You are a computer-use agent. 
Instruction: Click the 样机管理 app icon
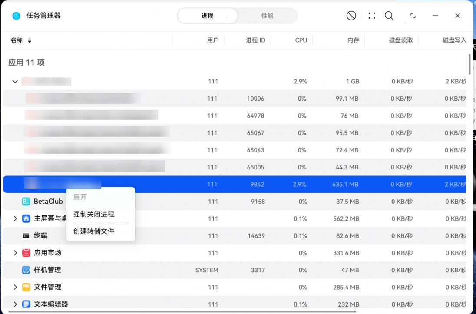26,270
